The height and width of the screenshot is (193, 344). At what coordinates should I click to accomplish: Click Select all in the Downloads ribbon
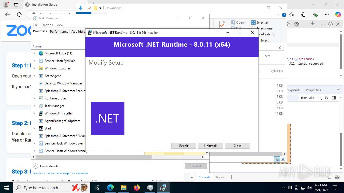(x=260, y=23)
